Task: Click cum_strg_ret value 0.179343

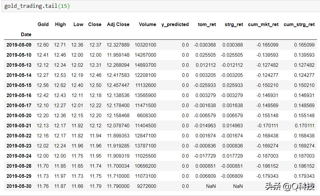Action: pyautogui.click(x=304, y=176)
